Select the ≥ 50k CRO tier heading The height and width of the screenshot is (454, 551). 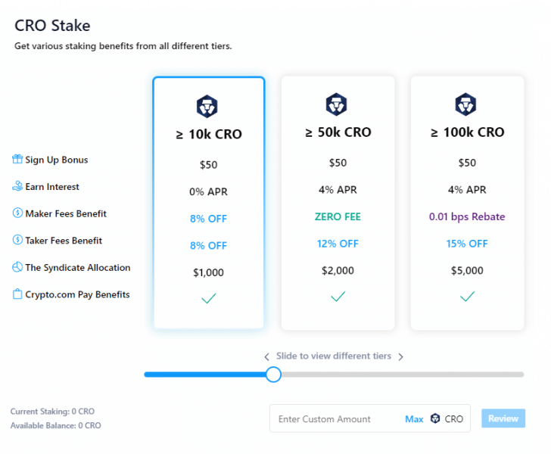tap(338, 132)
